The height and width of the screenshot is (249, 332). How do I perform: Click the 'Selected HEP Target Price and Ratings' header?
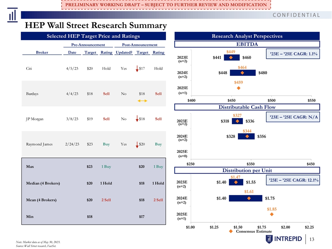coord(93,36)
